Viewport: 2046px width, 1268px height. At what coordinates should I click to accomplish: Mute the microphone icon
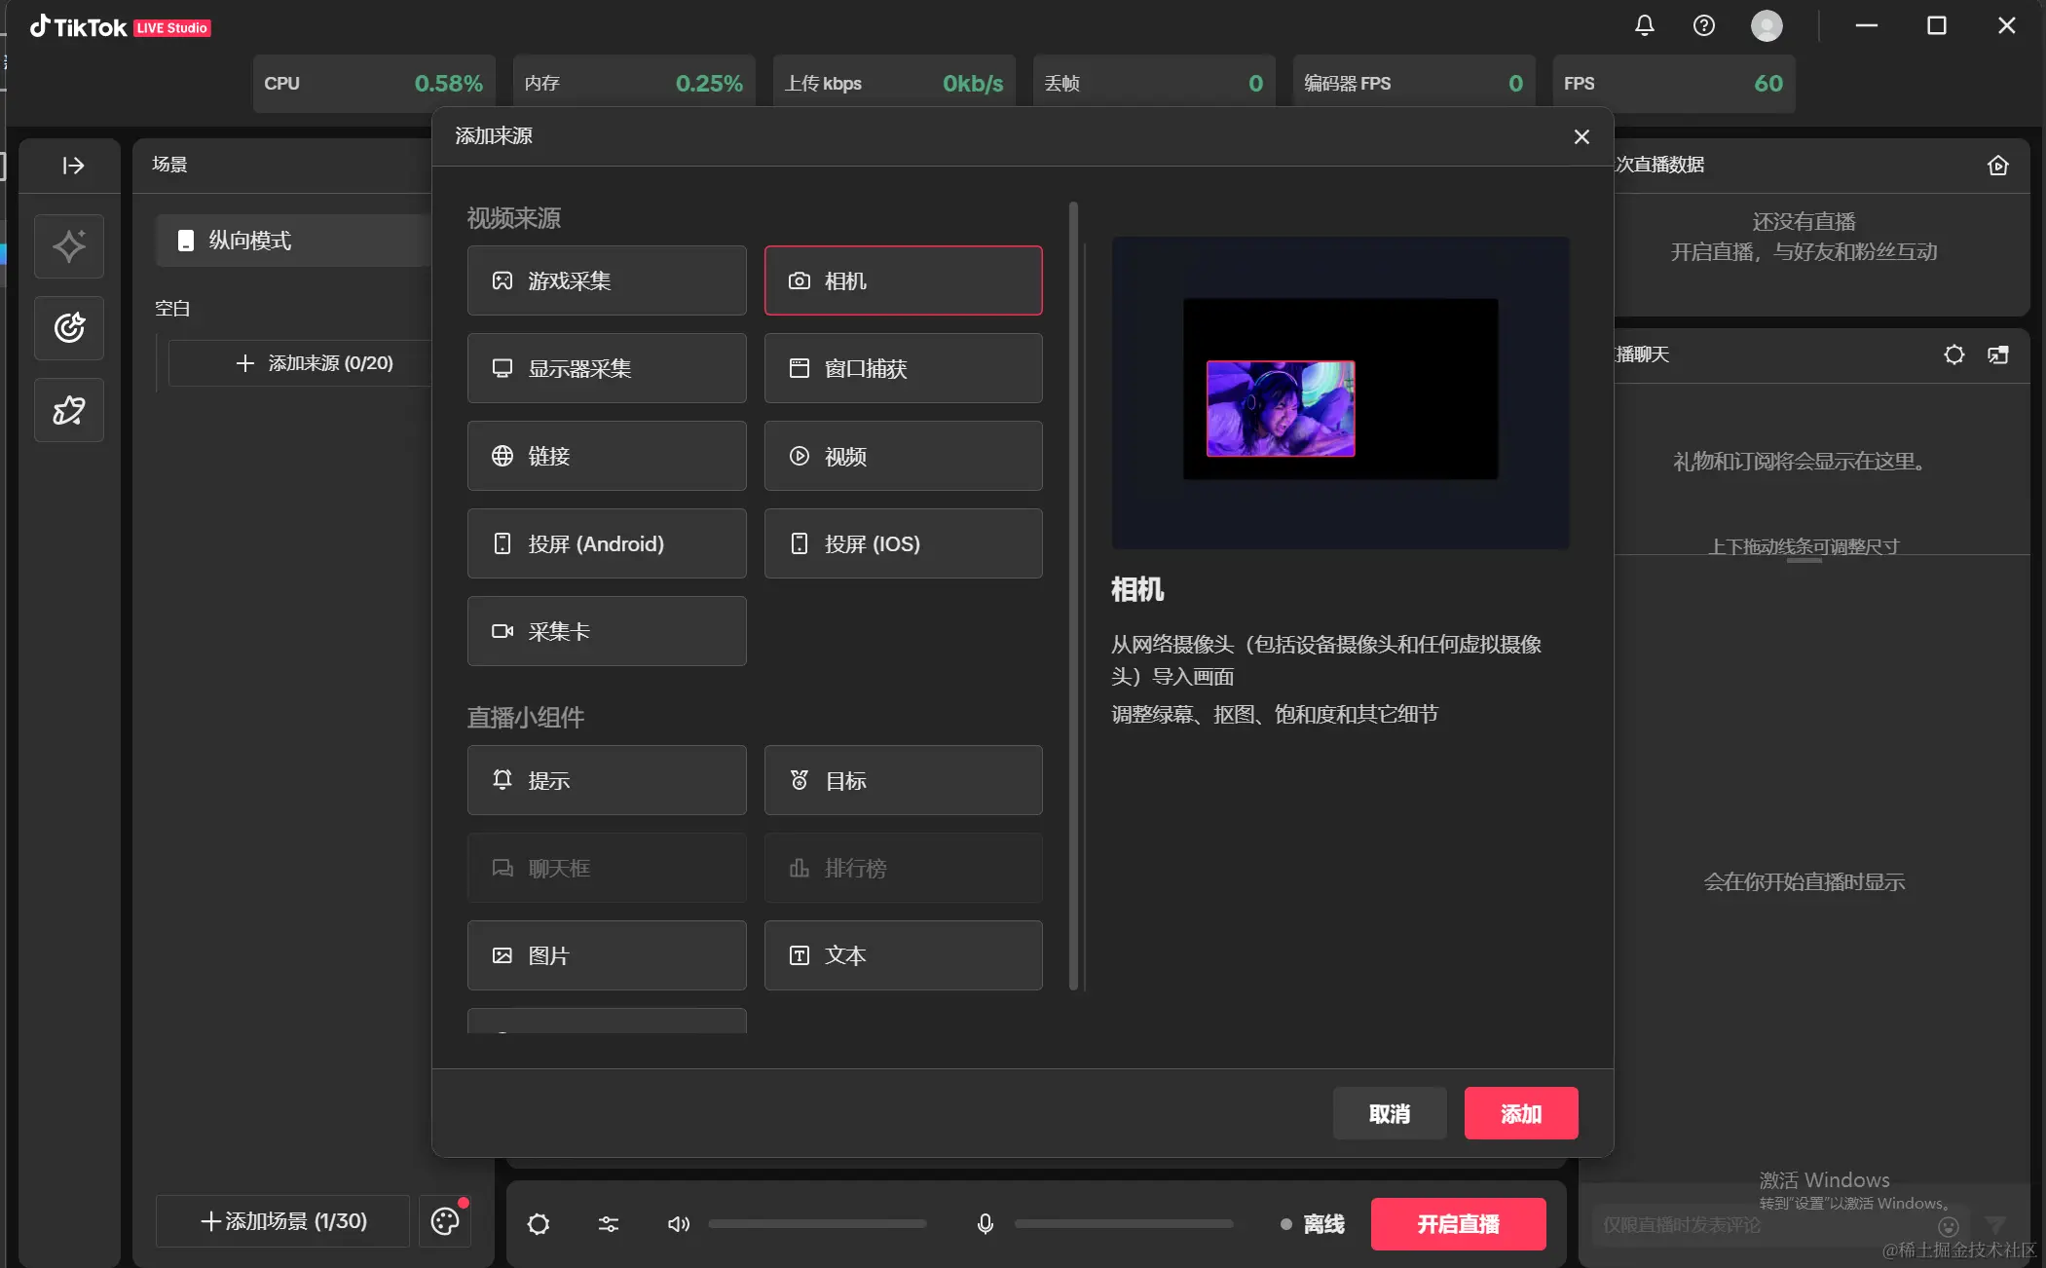click(985, 1224)
